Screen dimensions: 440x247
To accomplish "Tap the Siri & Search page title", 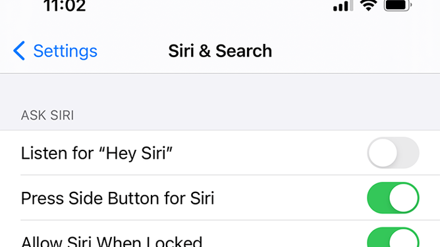I will 220,51.
